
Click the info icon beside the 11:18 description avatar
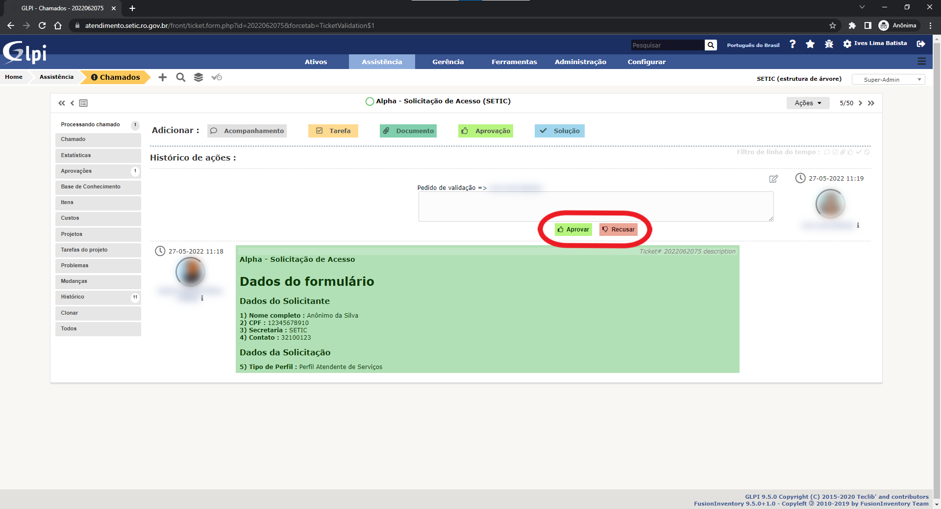202,298
